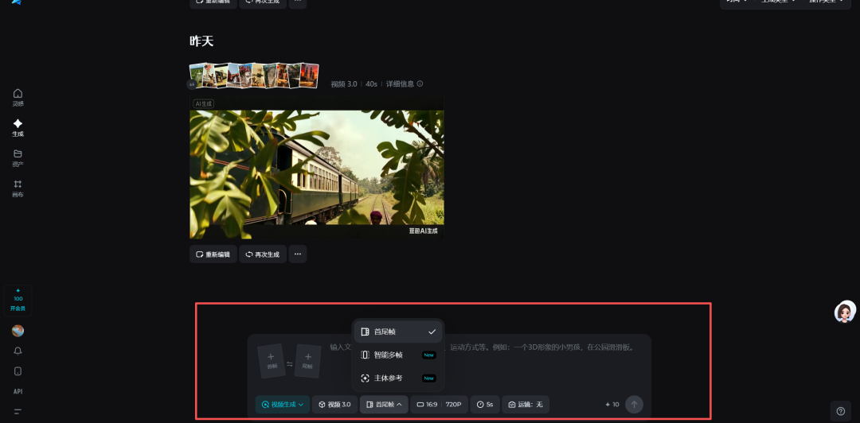Image resolution: width=860 pixels, height=423 pixels.
Task: Open the 视频生成 mode dropdown
Action: click(x=283, y=405)
